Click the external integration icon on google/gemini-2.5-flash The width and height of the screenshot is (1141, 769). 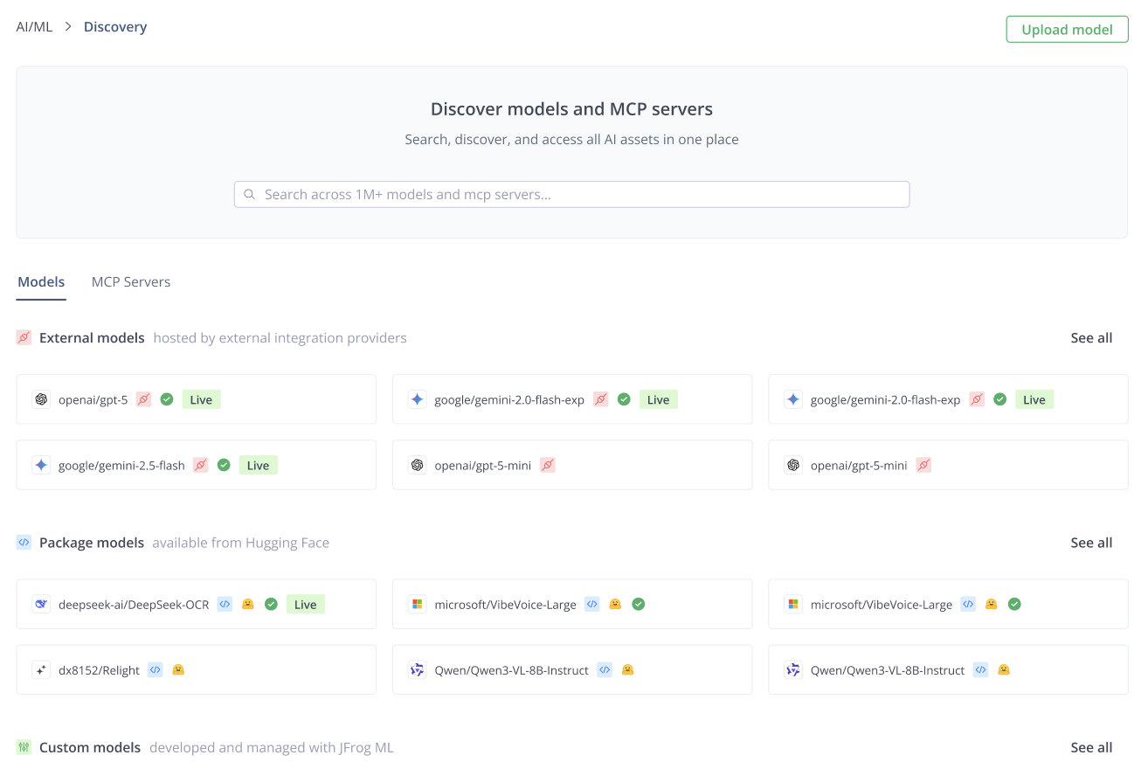coord(201,465)
